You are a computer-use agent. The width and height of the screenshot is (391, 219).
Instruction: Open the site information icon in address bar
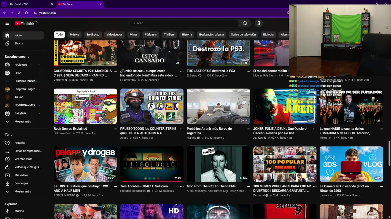click(35, 13)
